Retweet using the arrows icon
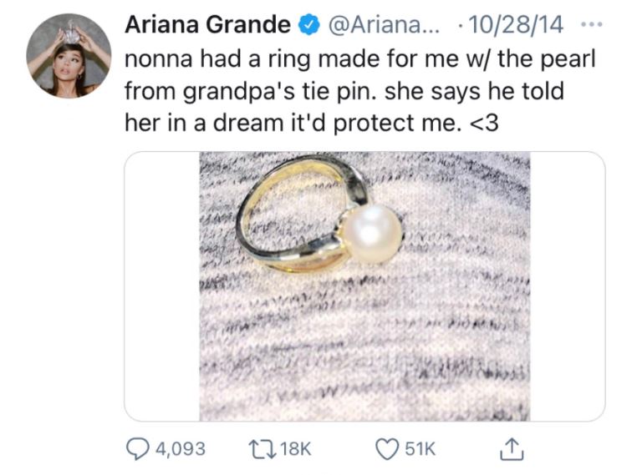Image resolution: width=632 pixels, height=475 pixels. coord(262,448)
